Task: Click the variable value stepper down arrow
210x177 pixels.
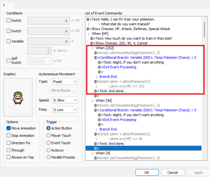Action: coord(48,52)
